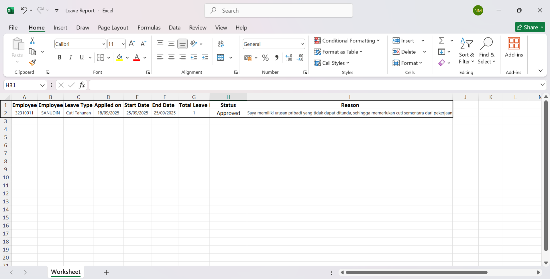This screenshot has width=550, height=279.
Task: Click the Wrap Text icon
Action: pos(221,44)
